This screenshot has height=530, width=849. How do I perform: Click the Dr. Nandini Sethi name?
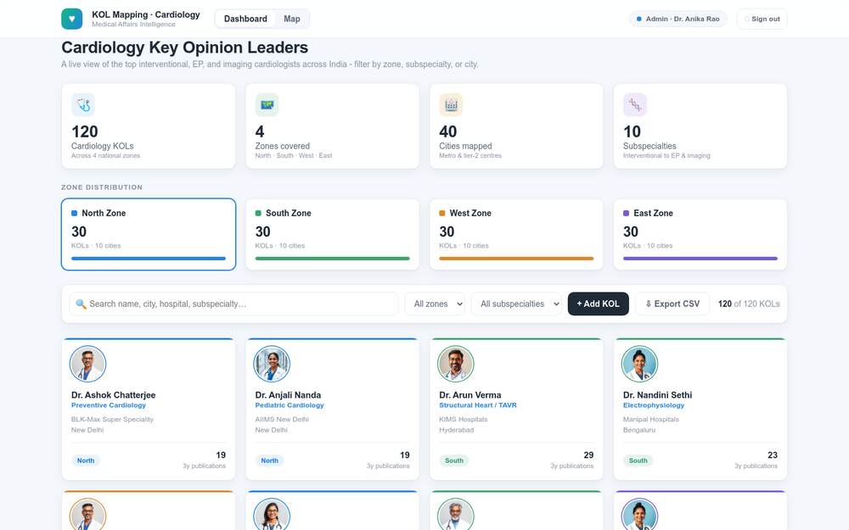click(657, 395)
